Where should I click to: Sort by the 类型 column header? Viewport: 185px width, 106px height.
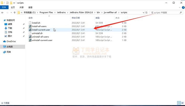[97, 18]
